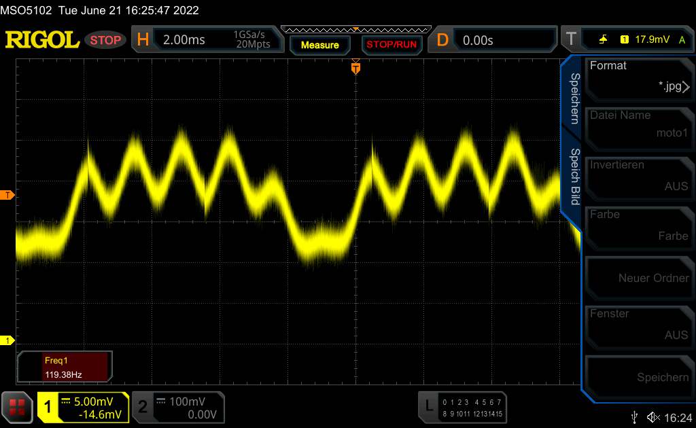This screenshot has height=428, width=696.
Task: Click the 16:24 clock display
Action: point(678,418)
